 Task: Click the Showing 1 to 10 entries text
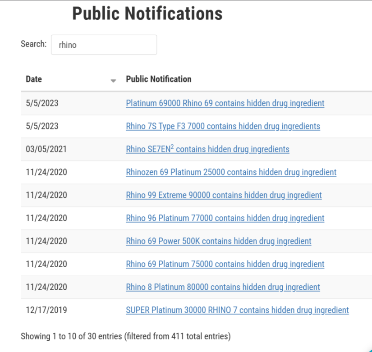click(125, 336)
